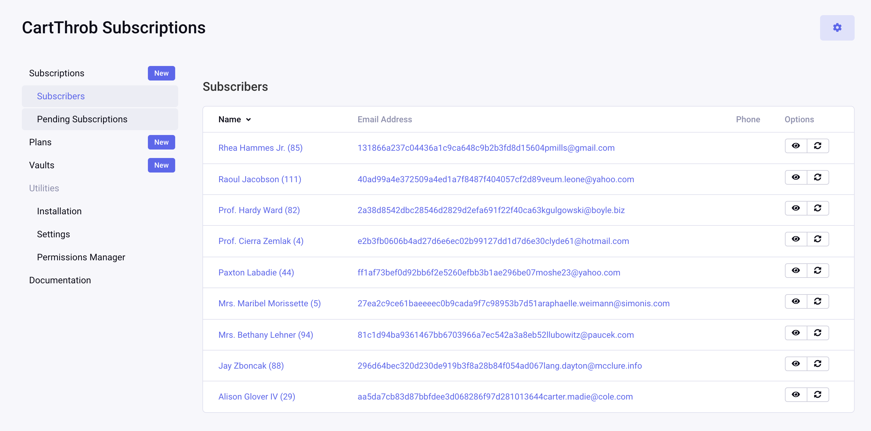Click email ending llubowitz@paucek.com
This screenshot has width=871, height=431.
pyautogui.click(x=495, y=335)
